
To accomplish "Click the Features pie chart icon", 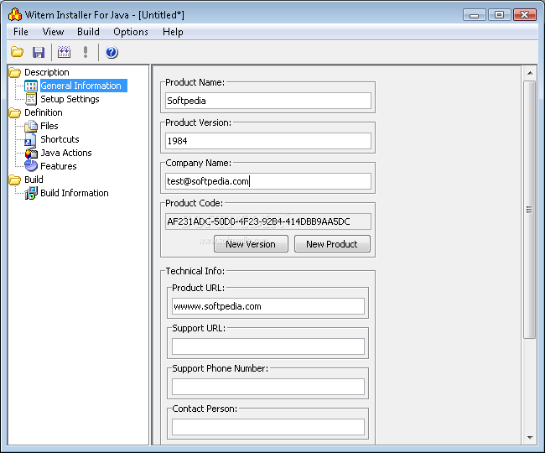I will click(x=31, y=166).
